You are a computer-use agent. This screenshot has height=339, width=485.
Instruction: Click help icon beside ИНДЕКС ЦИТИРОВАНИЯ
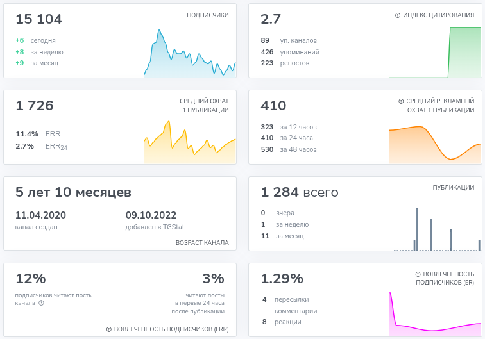[x=398, y=15]
